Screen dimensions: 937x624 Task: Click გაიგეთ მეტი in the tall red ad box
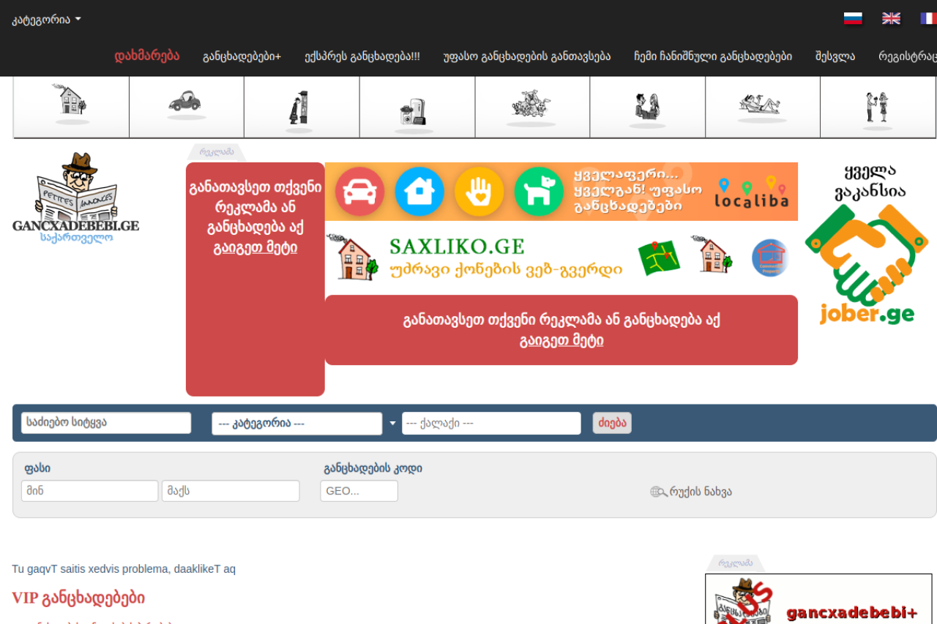[x=255, y=247]
